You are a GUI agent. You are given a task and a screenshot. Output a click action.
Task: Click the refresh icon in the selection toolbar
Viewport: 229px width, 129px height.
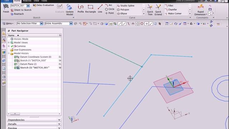tap(176, 24)
